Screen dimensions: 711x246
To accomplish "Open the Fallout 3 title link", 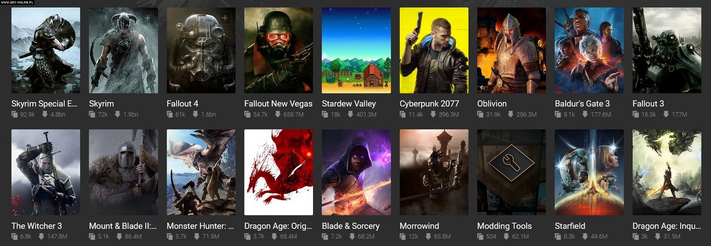I will [x=648, y=104].
